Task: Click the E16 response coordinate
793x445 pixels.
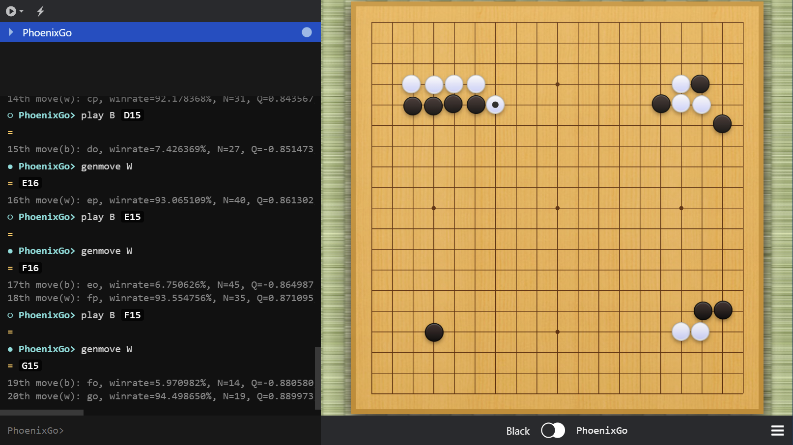Action: point(30,183)
